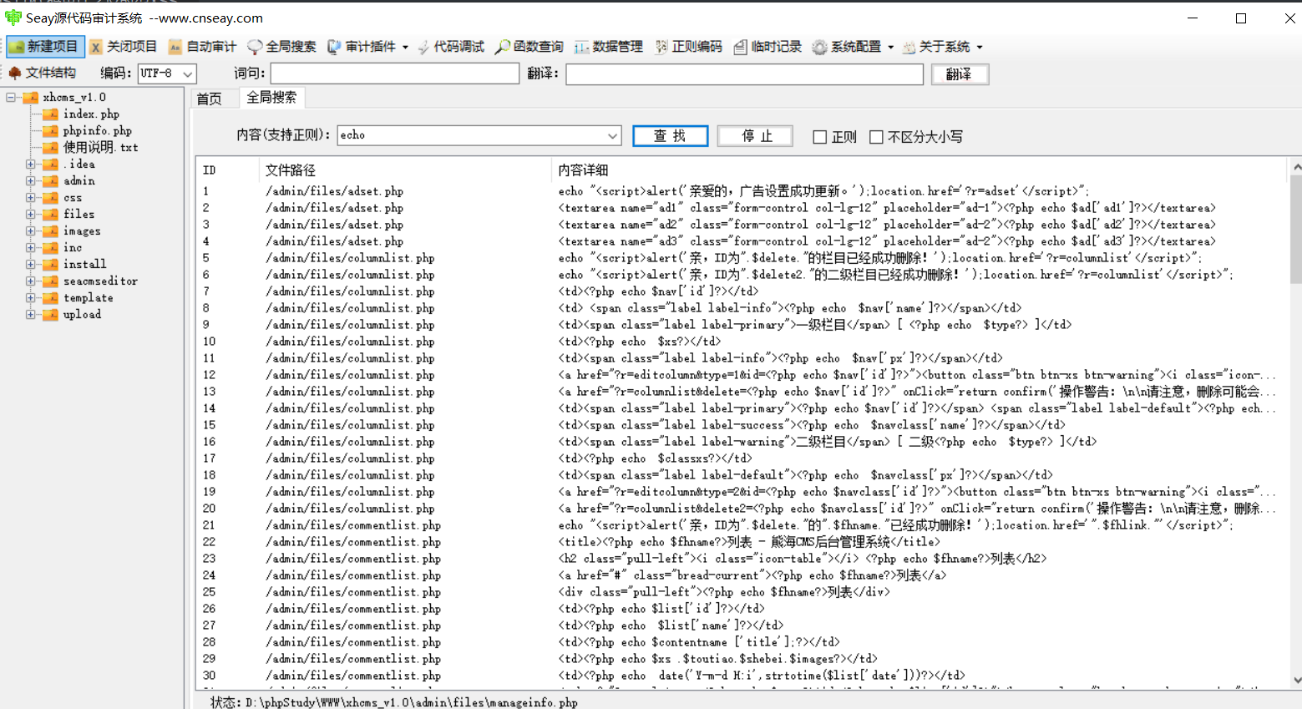The width and height of the screenshot is (1302, 709).
Task: Select result row 5 columnlist.php
Action: pos(741,258)
